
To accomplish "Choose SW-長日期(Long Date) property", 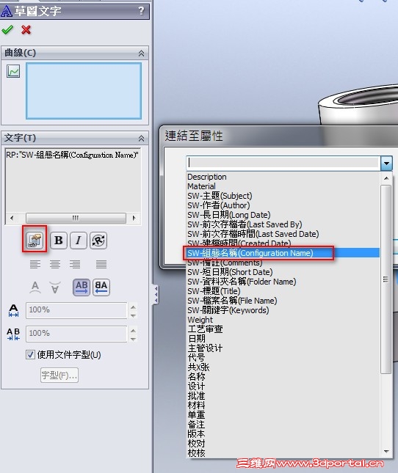I will point(229,215).
